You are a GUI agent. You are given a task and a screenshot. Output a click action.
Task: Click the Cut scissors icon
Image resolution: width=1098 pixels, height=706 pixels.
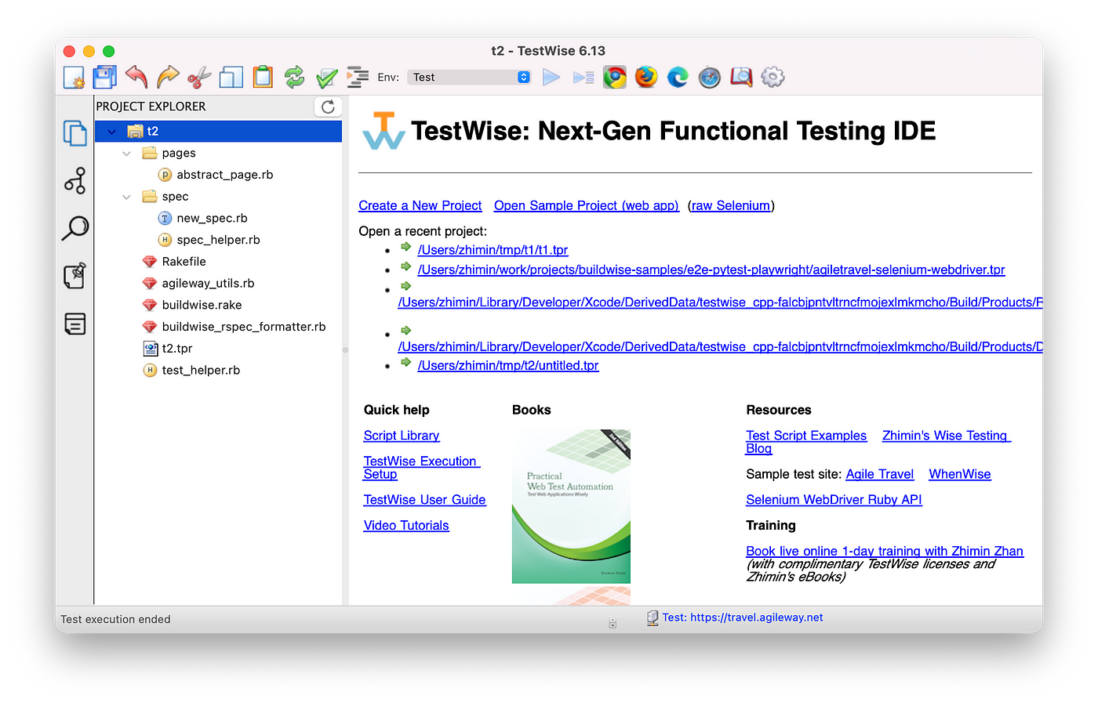click(x=199, y=78)
